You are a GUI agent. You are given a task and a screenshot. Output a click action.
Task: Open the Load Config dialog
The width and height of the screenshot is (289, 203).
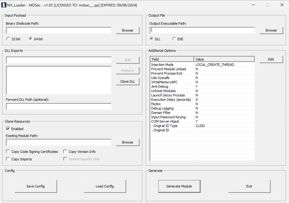pos(105,186)
